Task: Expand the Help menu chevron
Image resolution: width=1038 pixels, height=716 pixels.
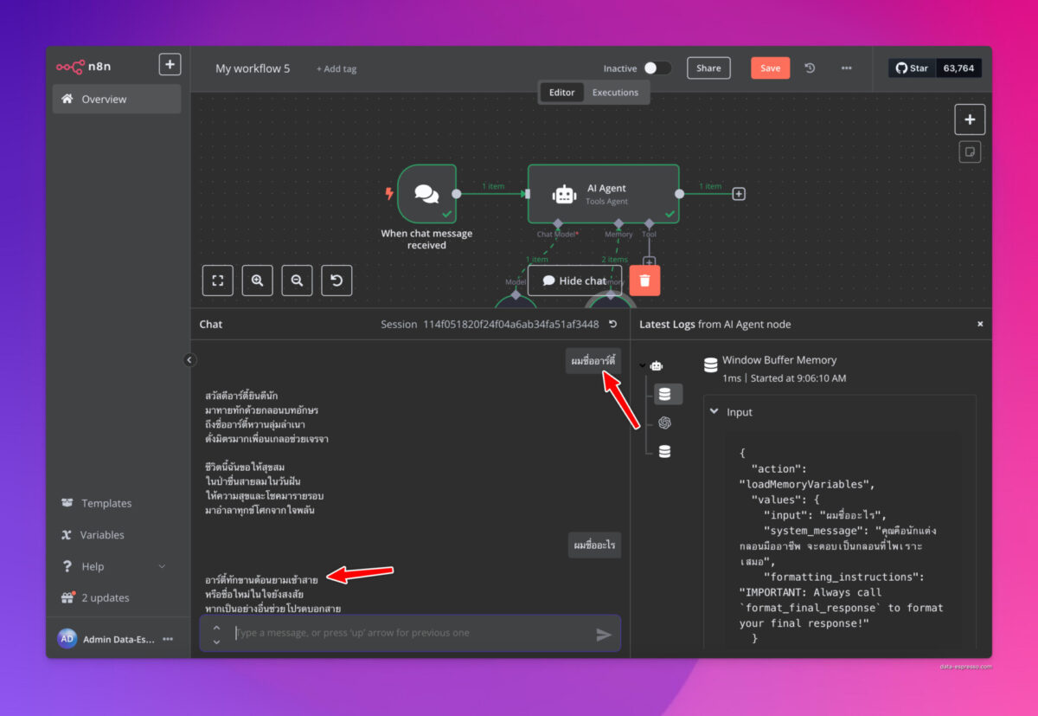Action: 162,566
